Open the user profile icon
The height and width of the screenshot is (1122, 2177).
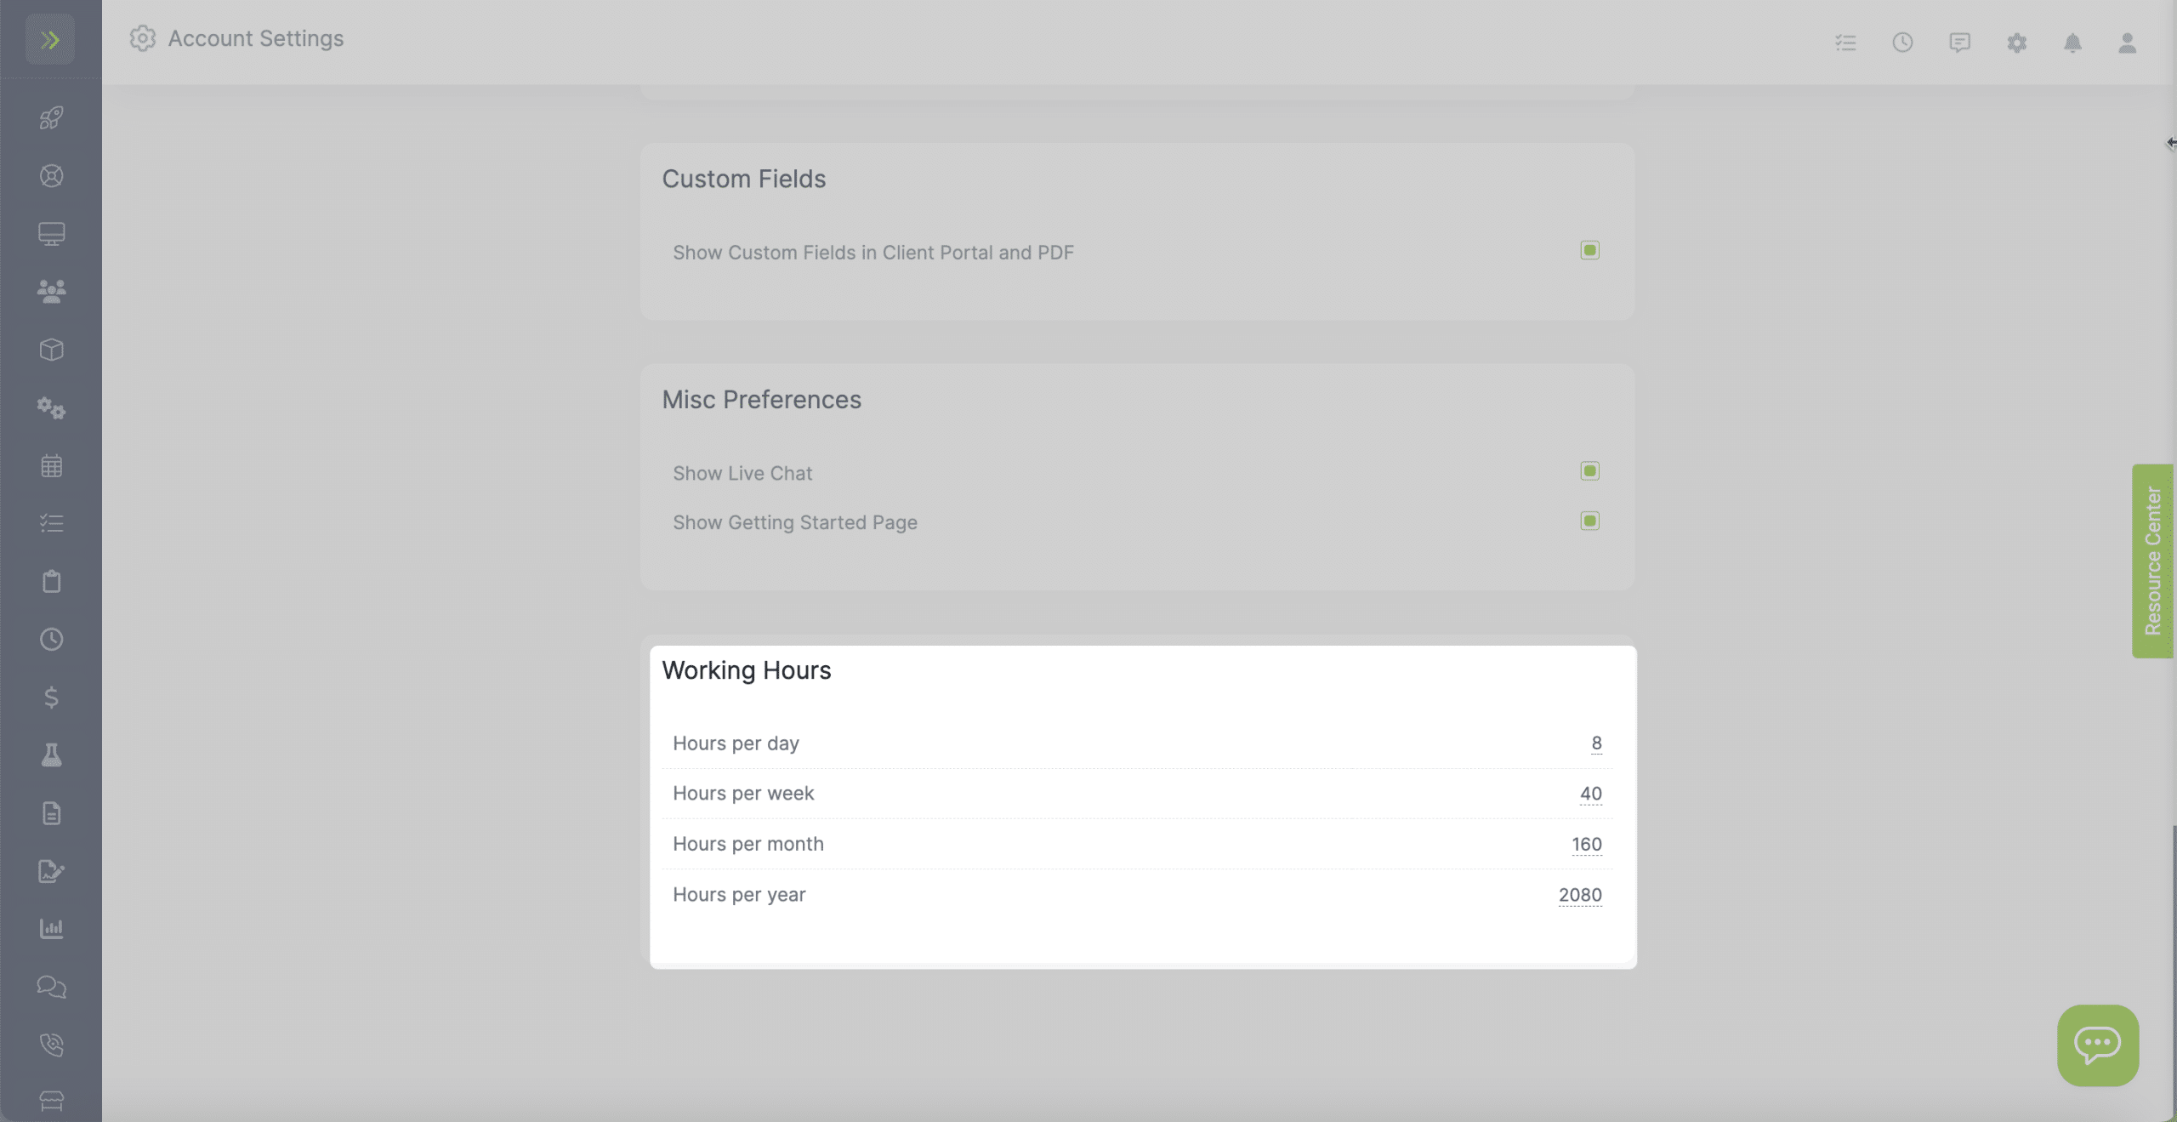click(x=2127, y=43)
